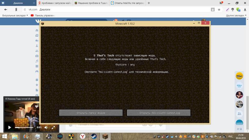The image size is (249, 140).
Task: Open Yandex Browser from the taskbar
Action: coord(82,136)
